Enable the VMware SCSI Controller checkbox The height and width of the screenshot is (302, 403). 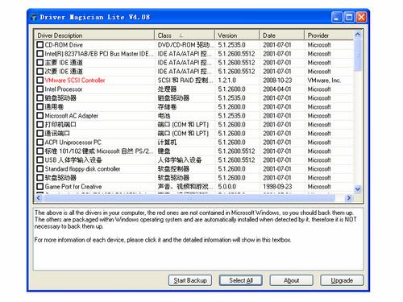(39, 80)
